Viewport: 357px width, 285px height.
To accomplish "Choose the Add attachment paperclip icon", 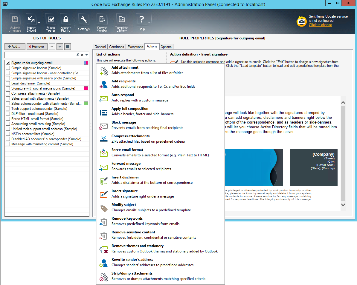I will click(104, 71).
